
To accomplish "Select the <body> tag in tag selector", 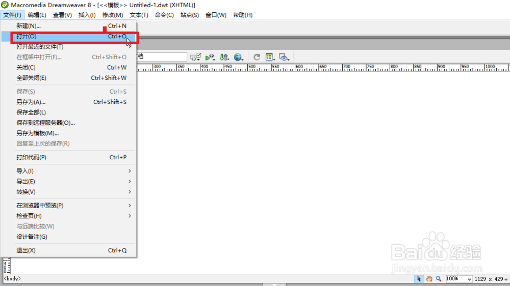I will [x=12, y=279].
